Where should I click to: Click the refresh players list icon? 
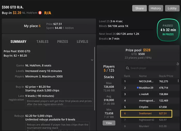coord(178,64)
